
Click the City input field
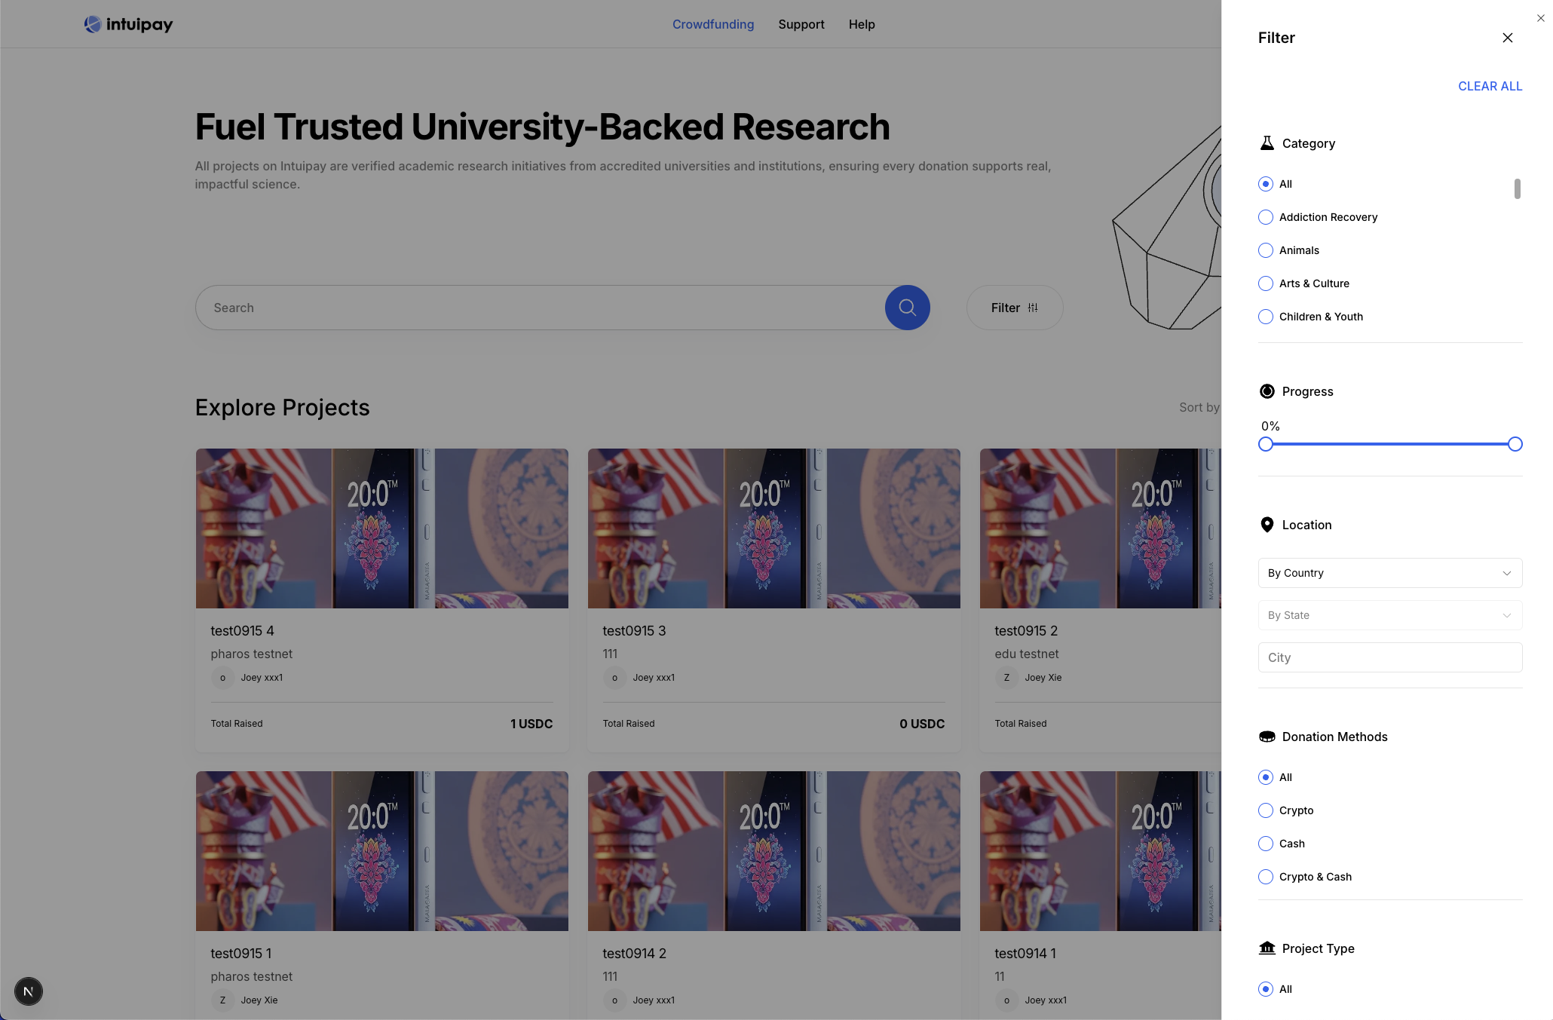coord(1389,657)
